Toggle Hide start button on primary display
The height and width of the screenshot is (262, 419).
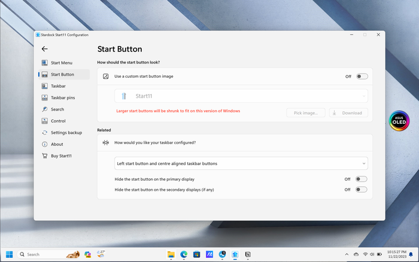361,179
